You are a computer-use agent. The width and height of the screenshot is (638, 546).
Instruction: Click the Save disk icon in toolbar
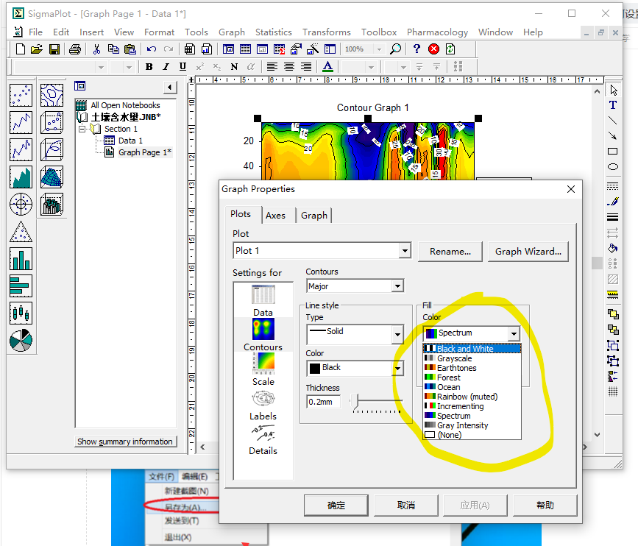click(x=54, y=49)
